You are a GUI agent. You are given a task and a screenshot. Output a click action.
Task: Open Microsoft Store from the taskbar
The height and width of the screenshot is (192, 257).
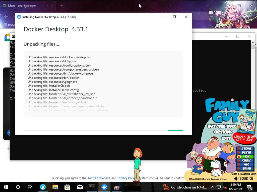click(67, 187)
